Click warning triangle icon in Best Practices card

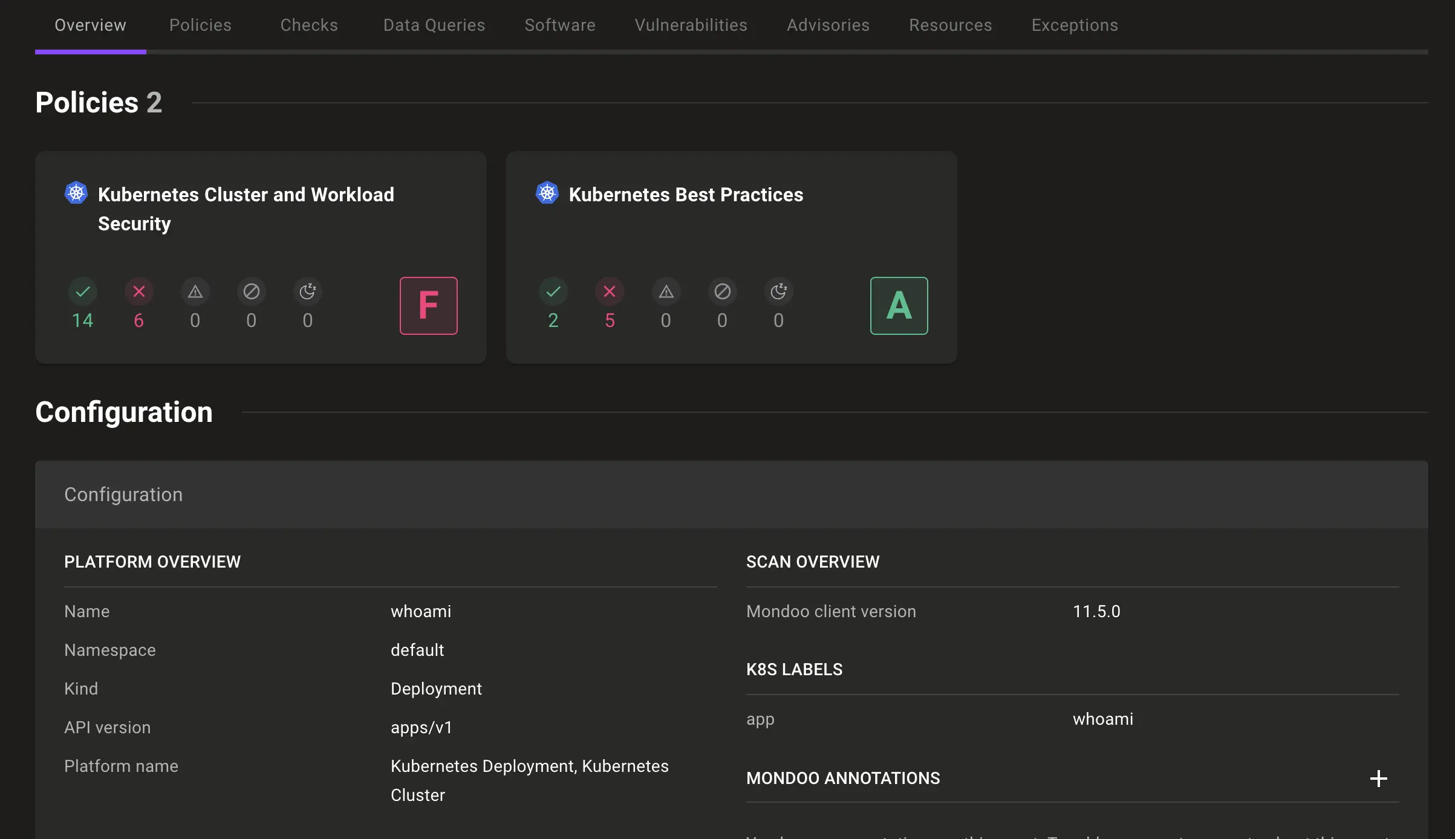666,292
